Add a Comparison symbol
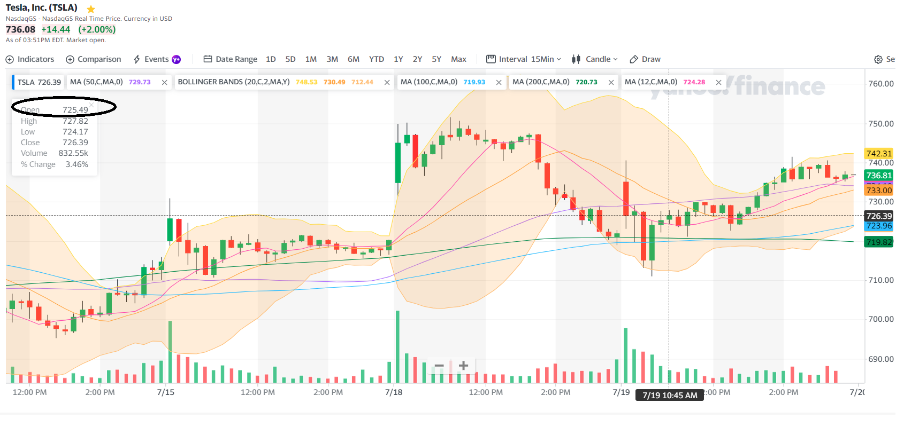The height and width of the screenshot is (435, 904). click(94, 59)
